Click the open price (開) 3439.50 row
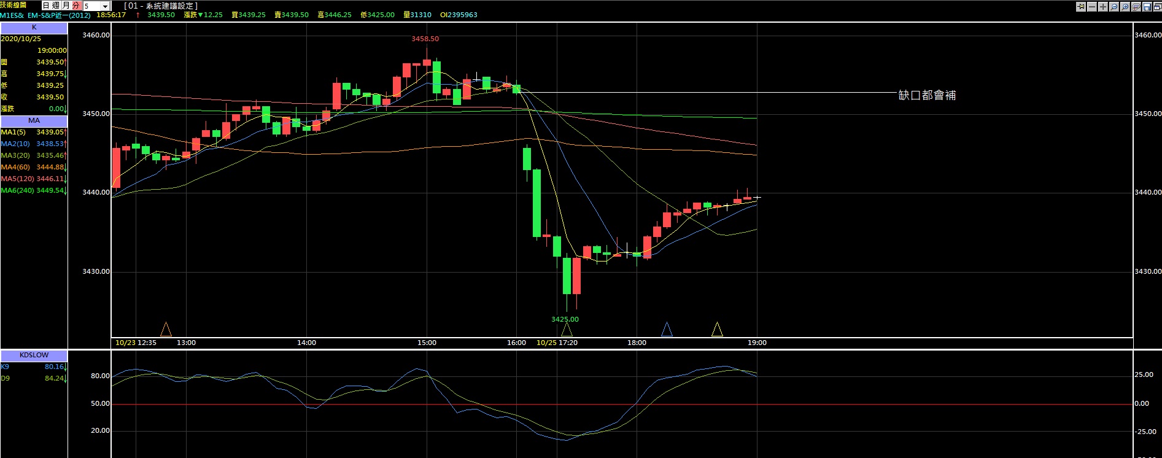This screenshot has height=458, width=1162. (x=34, y=62)
